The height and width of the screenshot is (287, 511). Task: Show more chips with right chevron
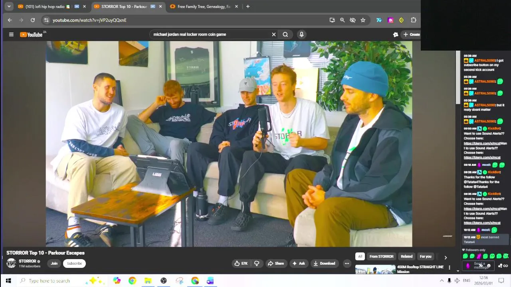(446, 258)
